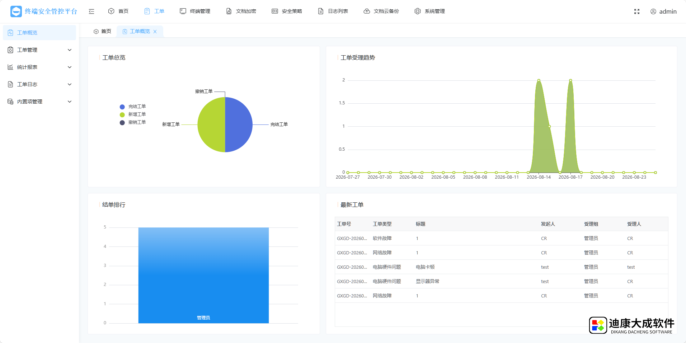Screen dimensions: 686x343
Task: Toggle 撤销工单 legend item in pie chart
Action: point(133,122)
